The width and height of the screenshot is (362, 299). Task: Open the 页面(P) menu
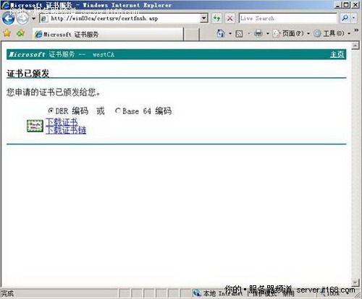pyautogui.click(x=291, y=33)
